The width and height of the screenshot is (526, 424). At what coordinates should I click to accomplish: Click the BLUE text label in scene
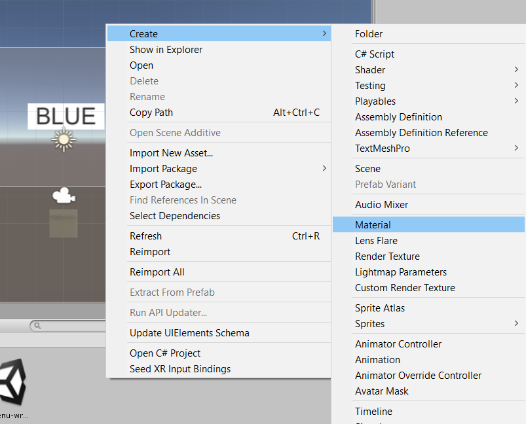[x=66, y=116]
